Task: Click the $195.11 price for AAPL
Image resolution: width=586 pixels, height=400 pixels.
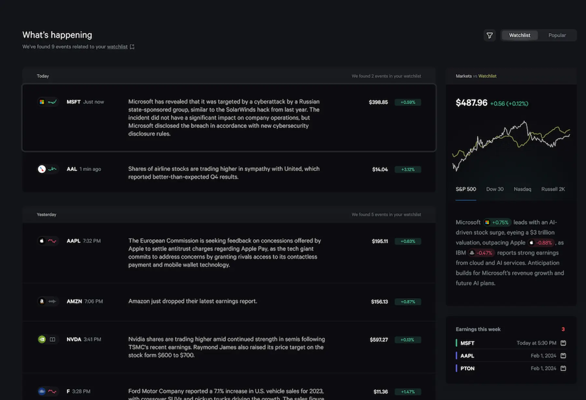Action: [380, 241]
